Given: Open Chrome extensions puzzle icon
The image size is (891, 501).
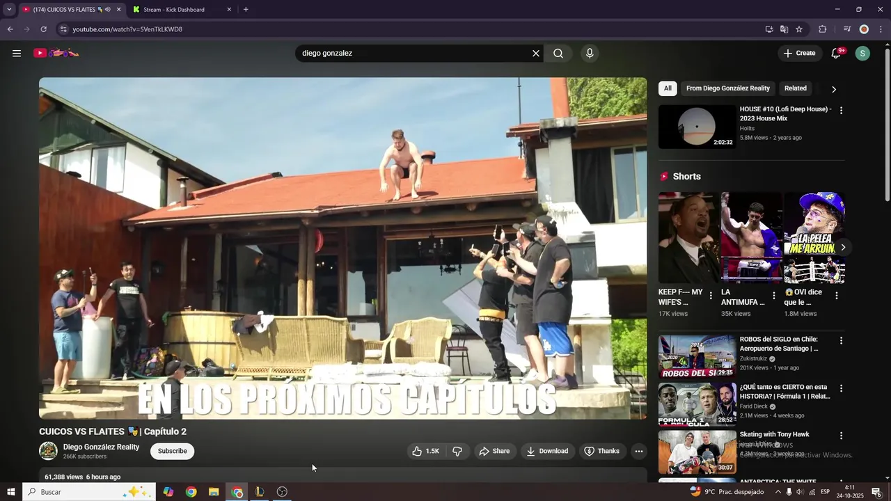Looking at the screenshot, I should point(822,29).
